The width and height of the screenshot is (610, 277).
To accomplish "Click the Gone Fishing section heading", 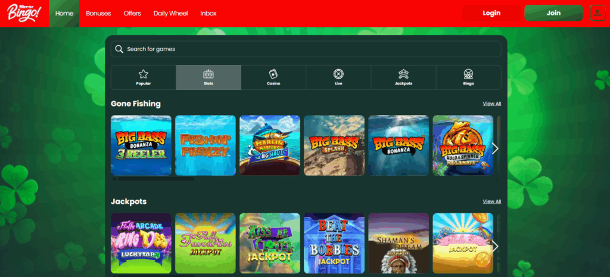I will tap(136, 104).
